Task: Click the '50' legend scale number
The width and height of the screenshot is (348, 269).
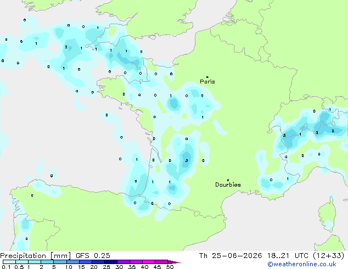Action: tap(170, 267)
